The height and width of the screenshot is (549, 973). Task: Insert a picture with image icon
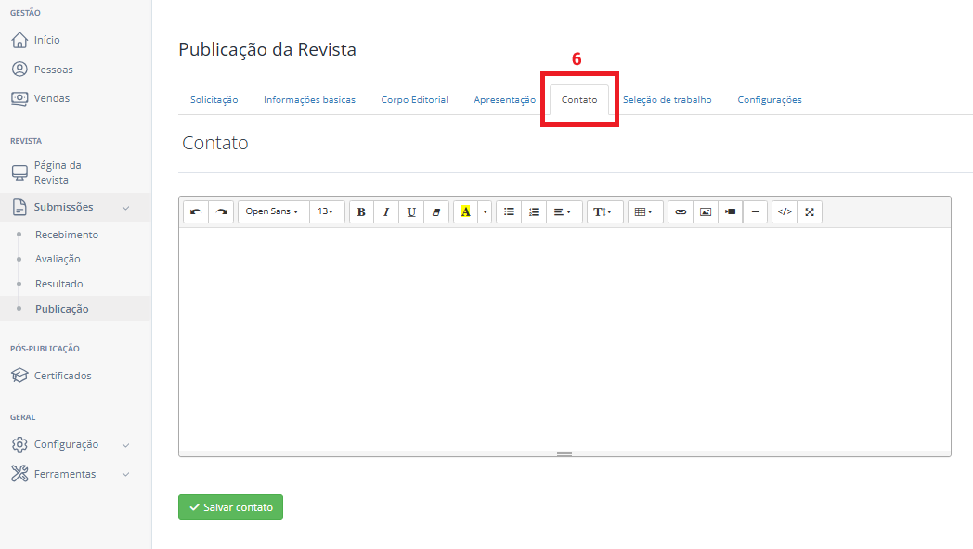click(706, 212)
